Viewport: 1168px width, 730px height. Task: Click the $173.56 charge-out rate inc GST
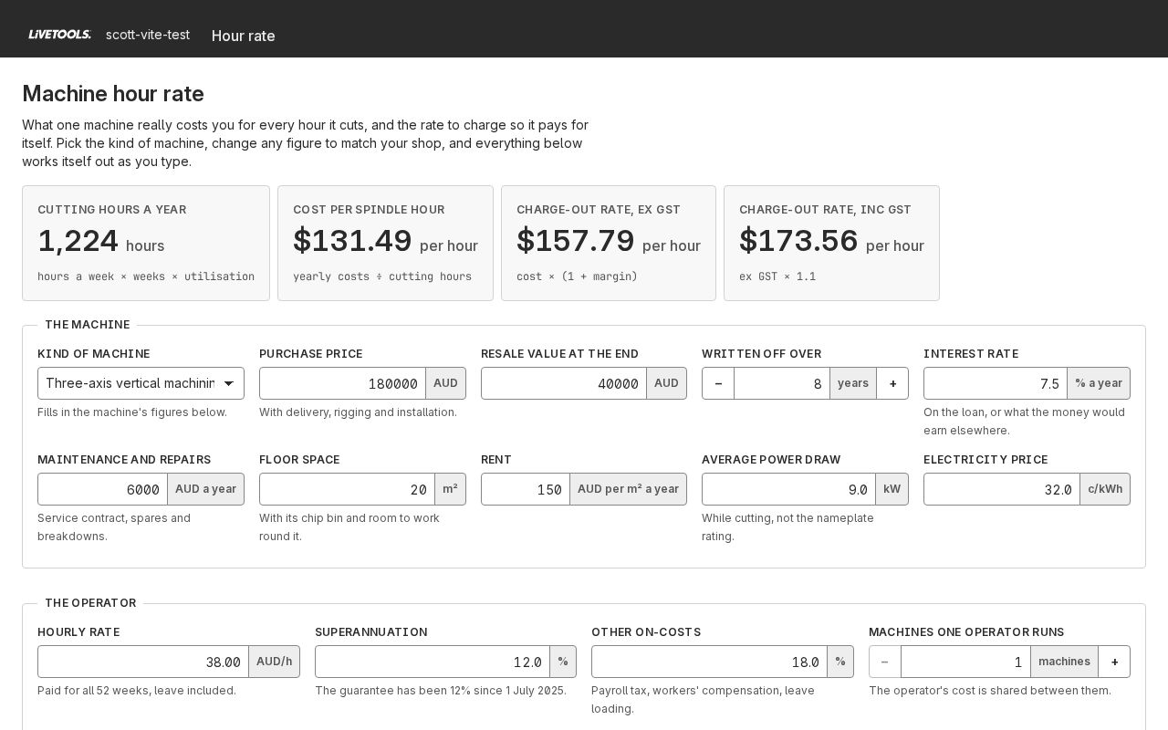pos(798,241)
